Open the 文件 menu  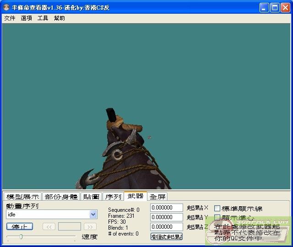10,18
